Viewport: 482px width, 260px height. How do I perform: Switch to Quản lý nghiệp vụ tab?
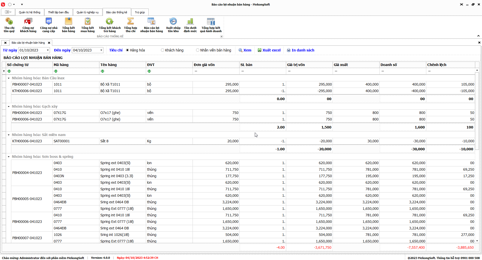pos(88,12)
